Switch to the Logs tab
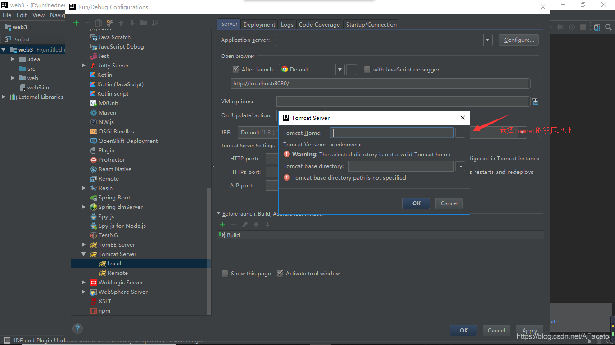The image size is (615, 345). (x=287, y=24)
